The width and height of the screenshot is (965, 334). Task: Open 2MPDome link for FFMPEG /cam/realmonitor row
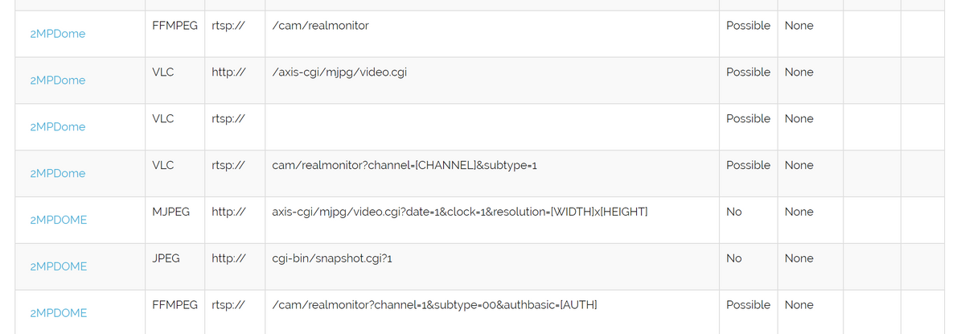click(57, 34)
